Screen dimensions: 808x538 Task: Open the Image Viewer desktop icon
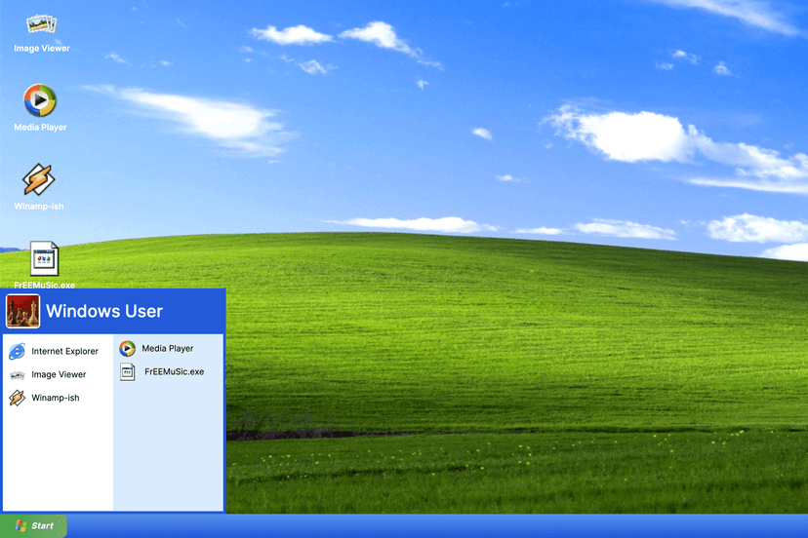coord(41,23)
